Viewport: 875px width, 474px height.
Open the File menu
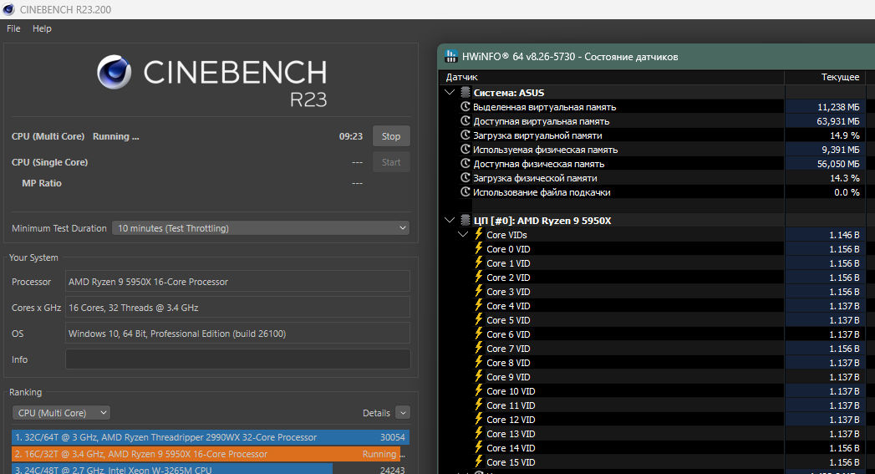[x=13, y=28]
